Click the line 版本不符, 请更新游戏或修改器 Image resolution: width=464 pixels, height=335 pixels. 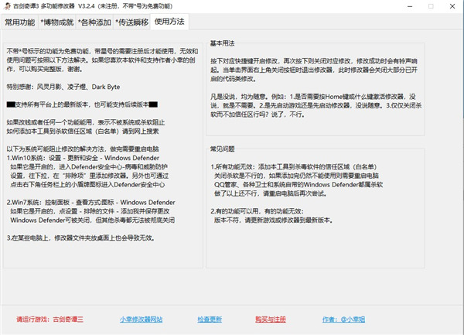274,220
